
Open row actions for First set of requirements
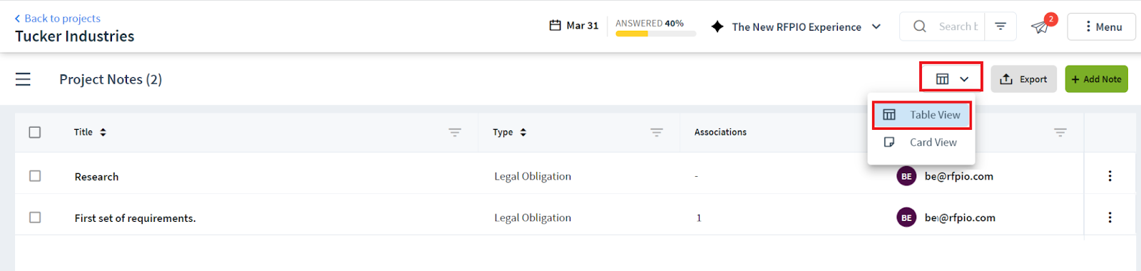(1110, 218)
